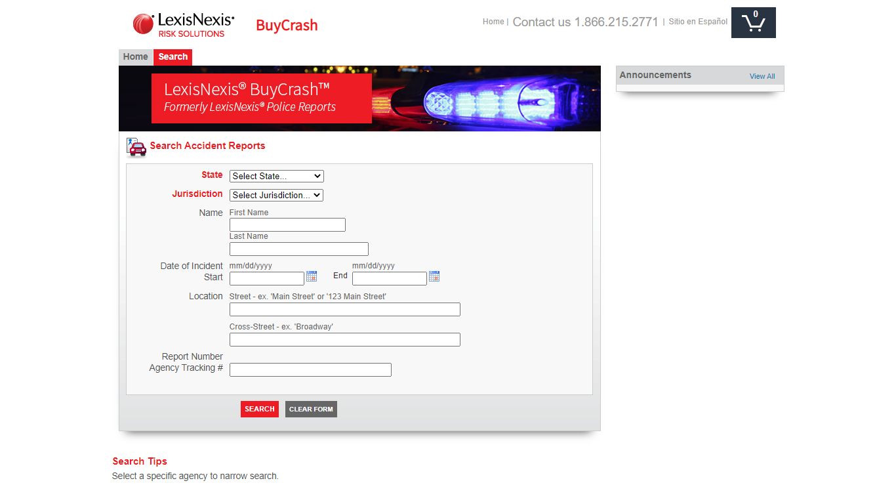The height and width of the screenshot is (504, 896).
Task: Open the Start date calendar picker
Action: coord(312,276)
